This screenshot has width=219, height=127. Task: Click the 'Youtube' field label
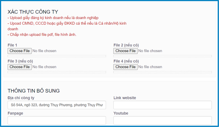121,113
